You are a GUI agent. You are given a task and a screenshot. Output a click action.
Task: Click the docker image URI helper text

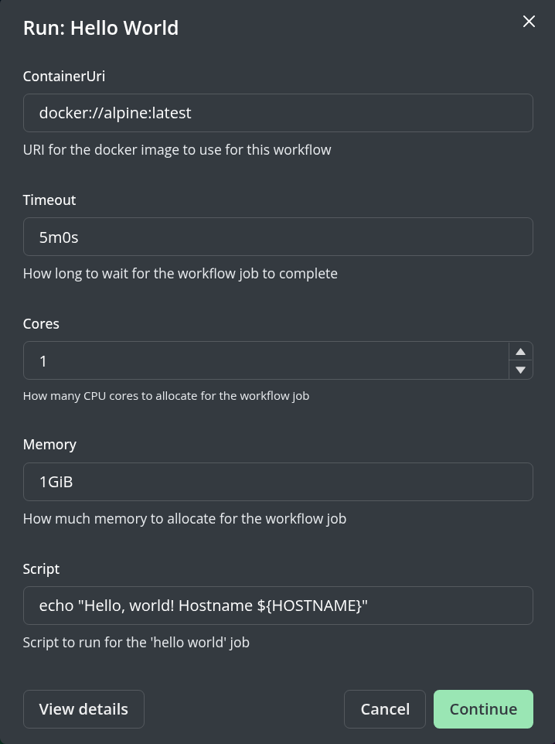(177, 149)
